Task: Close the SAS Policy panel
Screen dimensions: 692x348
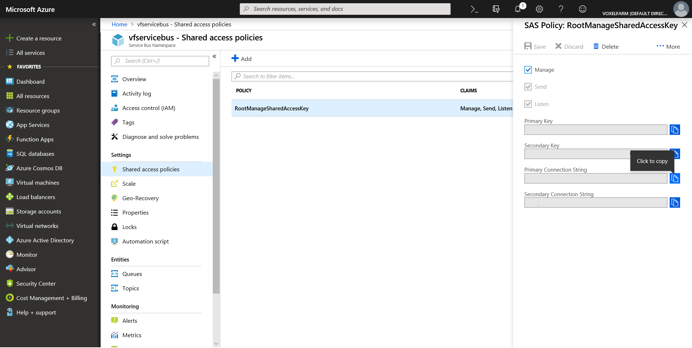Action: (684, 25)
